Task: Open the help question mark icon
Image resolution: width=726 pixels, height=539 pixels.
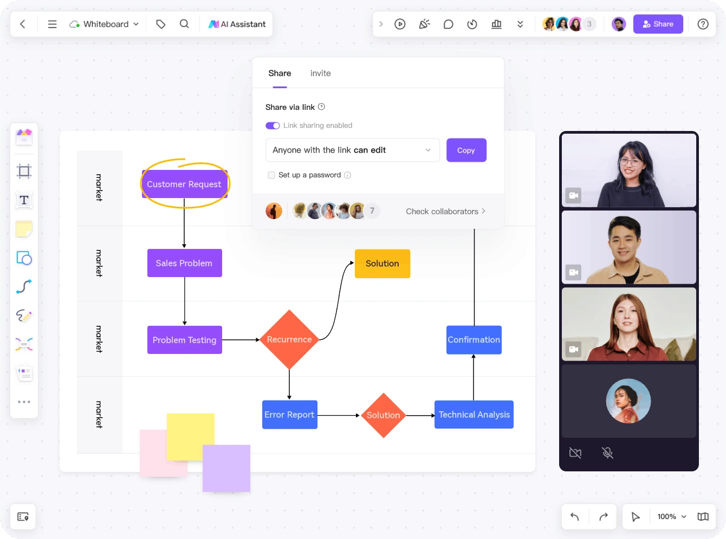Action: [x=703, y=24]
